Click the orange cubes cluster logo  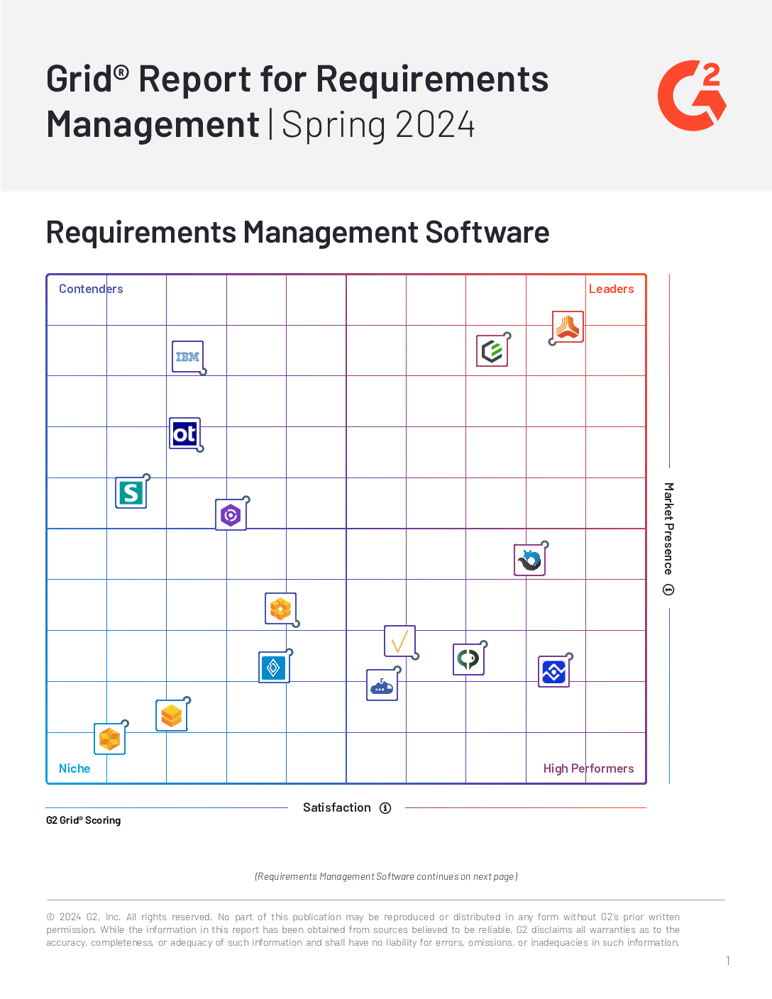click(280, 609)
